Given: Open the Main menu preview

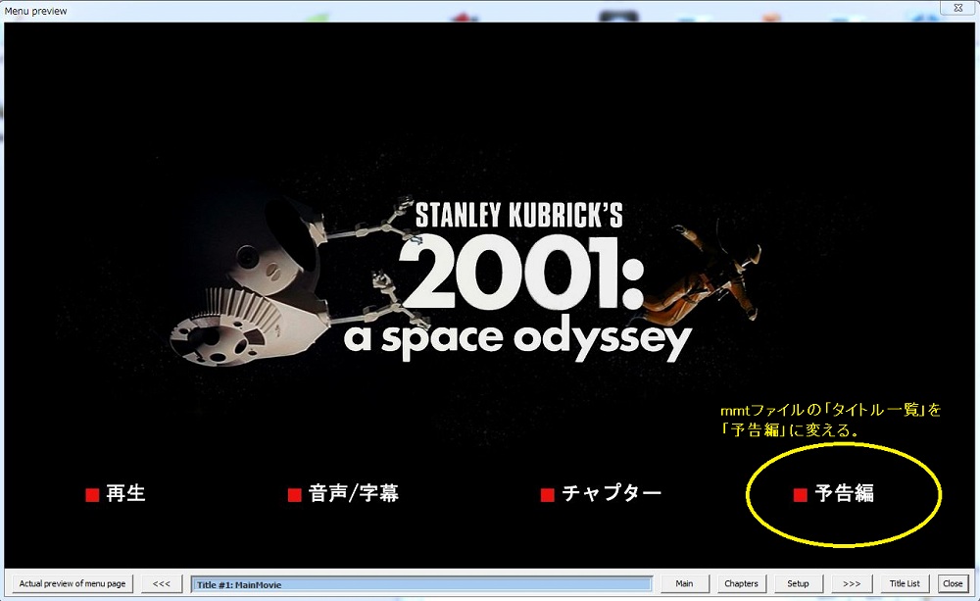Looking at the screenshot, I should [x=684, y=583].
